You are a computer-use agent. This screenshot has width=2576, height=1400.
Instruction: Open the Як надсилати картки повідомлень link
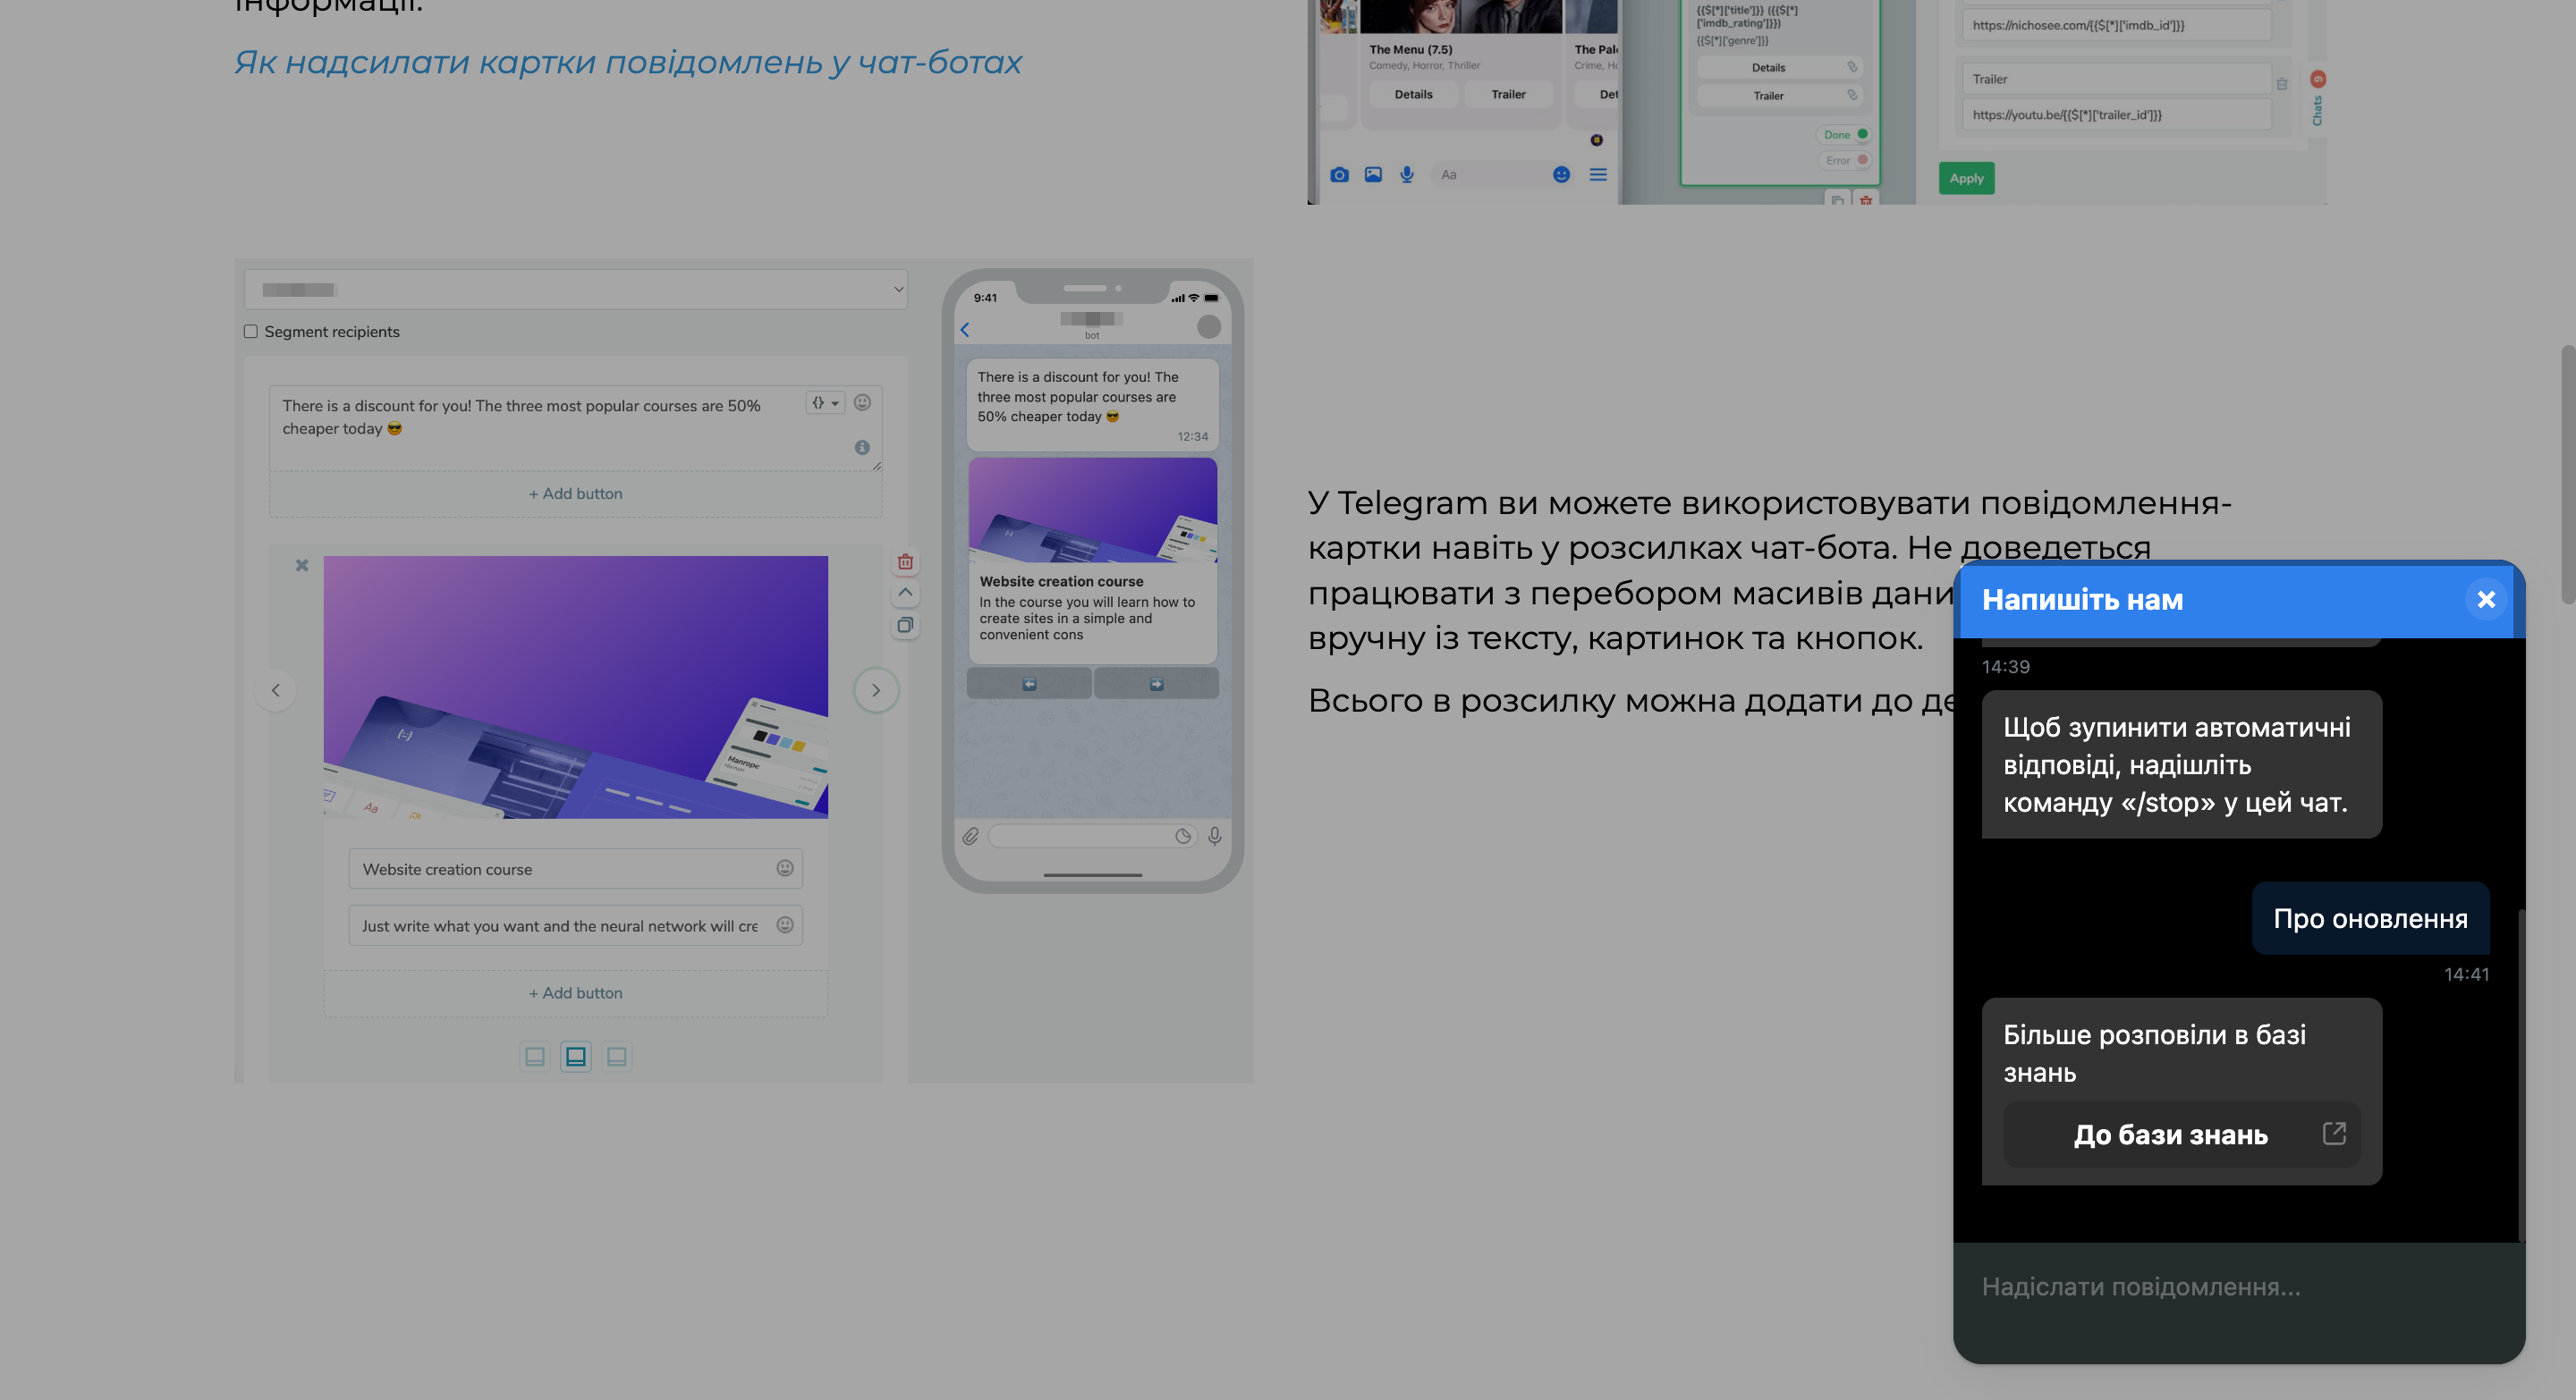point(628,63)
